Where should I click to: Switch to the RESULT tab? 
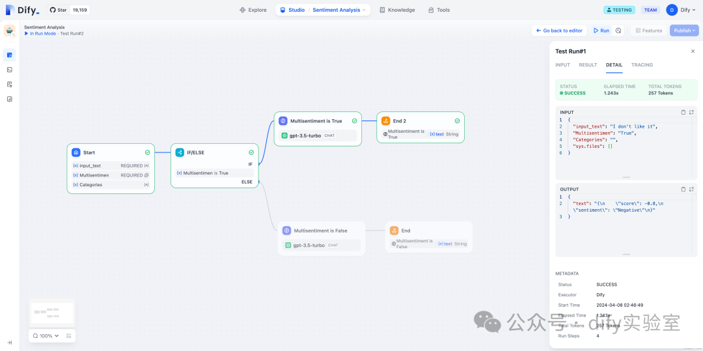pyautogui.click(x=588, y=65)
